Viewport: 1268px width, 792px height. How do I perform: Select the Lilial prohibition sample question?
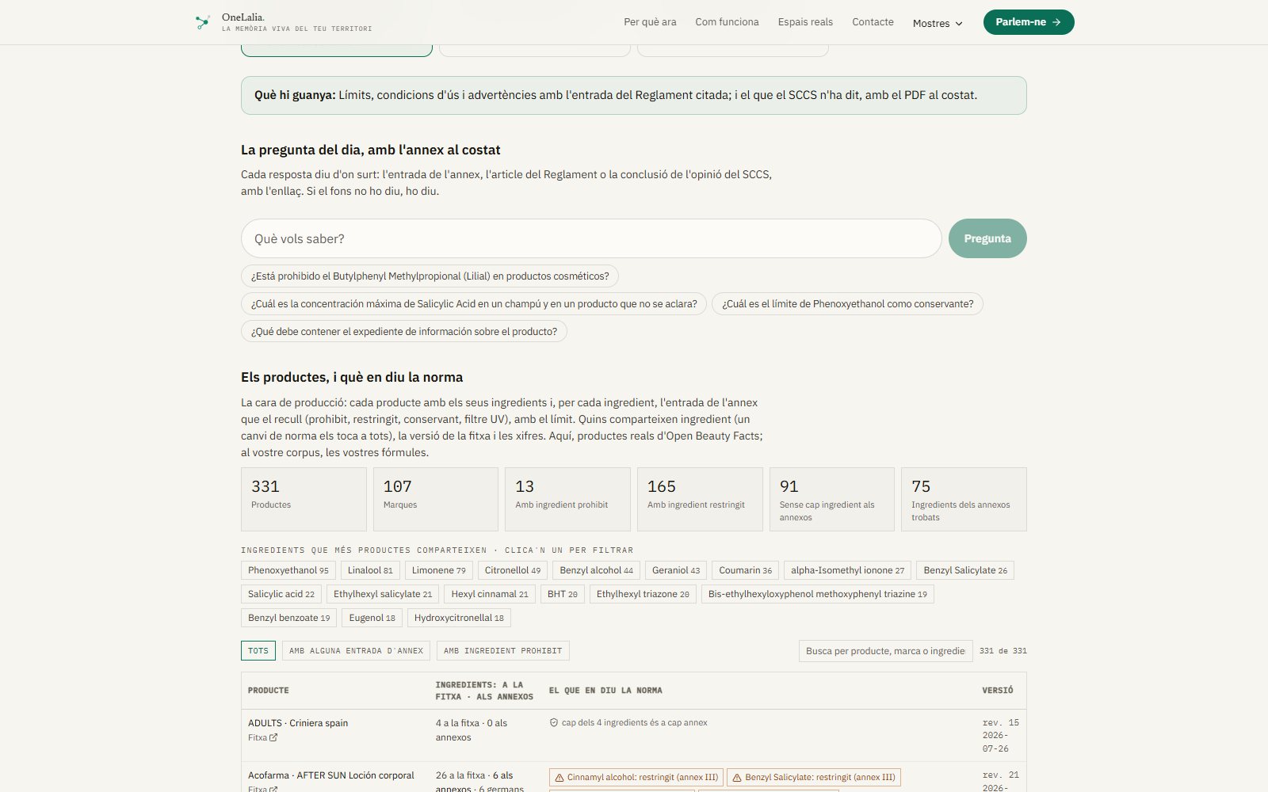point(430,276)
